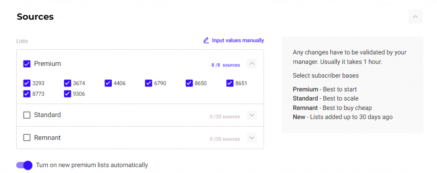
Task: Deselect source 4406 checkbox
Action: (x=108, y=83)
